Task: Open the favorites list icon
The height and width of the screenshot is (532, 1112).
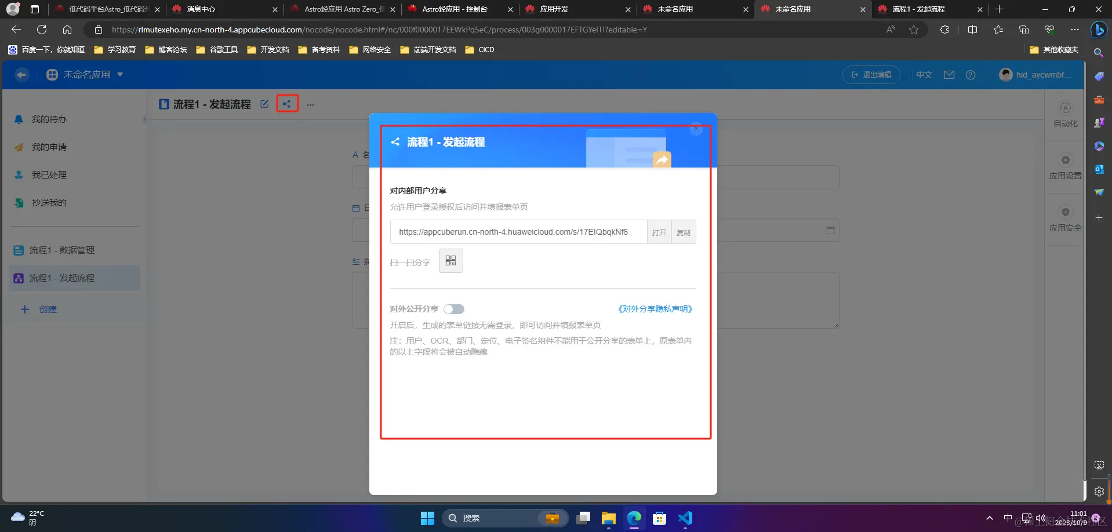Action: click(998, 30)
